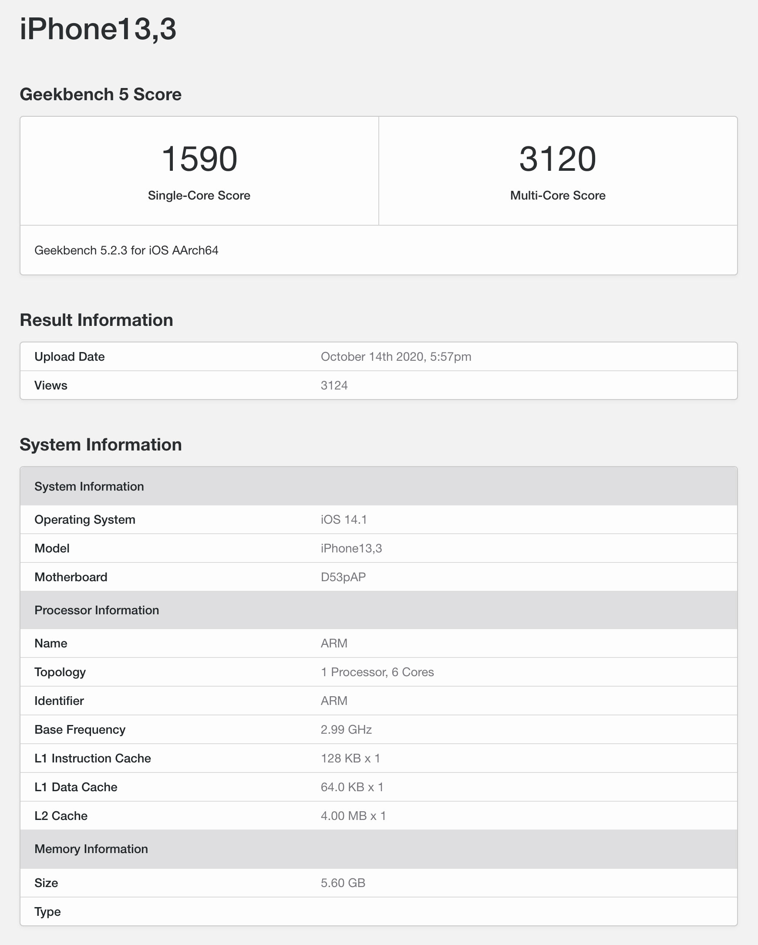
Task: Click the Model value iPhone13,3
Action: coord(351,549)
